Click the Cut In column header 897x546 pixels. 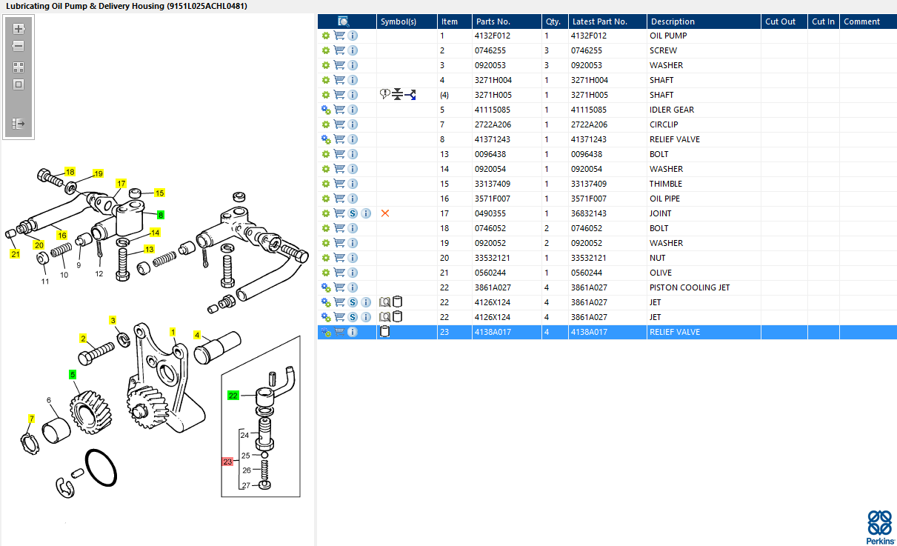click(x=823, y=21)
